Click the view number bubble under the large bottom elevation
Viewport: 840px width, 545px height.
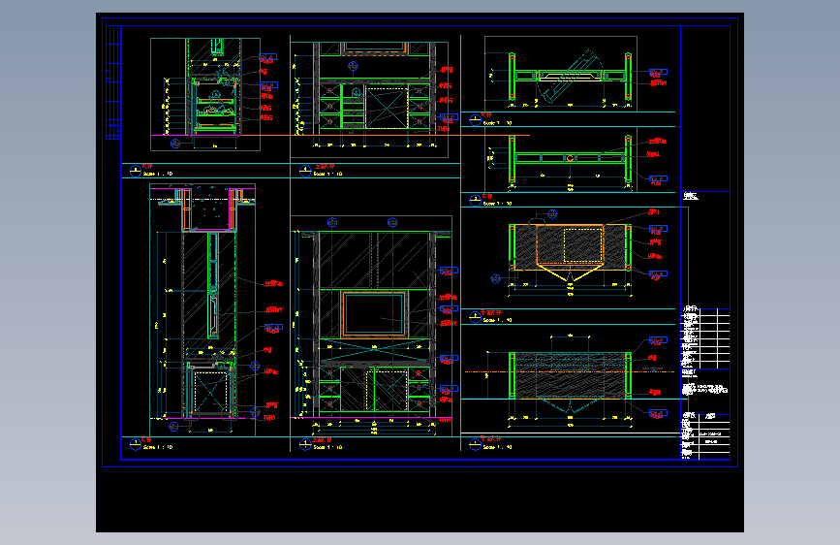pyautogui.click(x=305, y=444)
